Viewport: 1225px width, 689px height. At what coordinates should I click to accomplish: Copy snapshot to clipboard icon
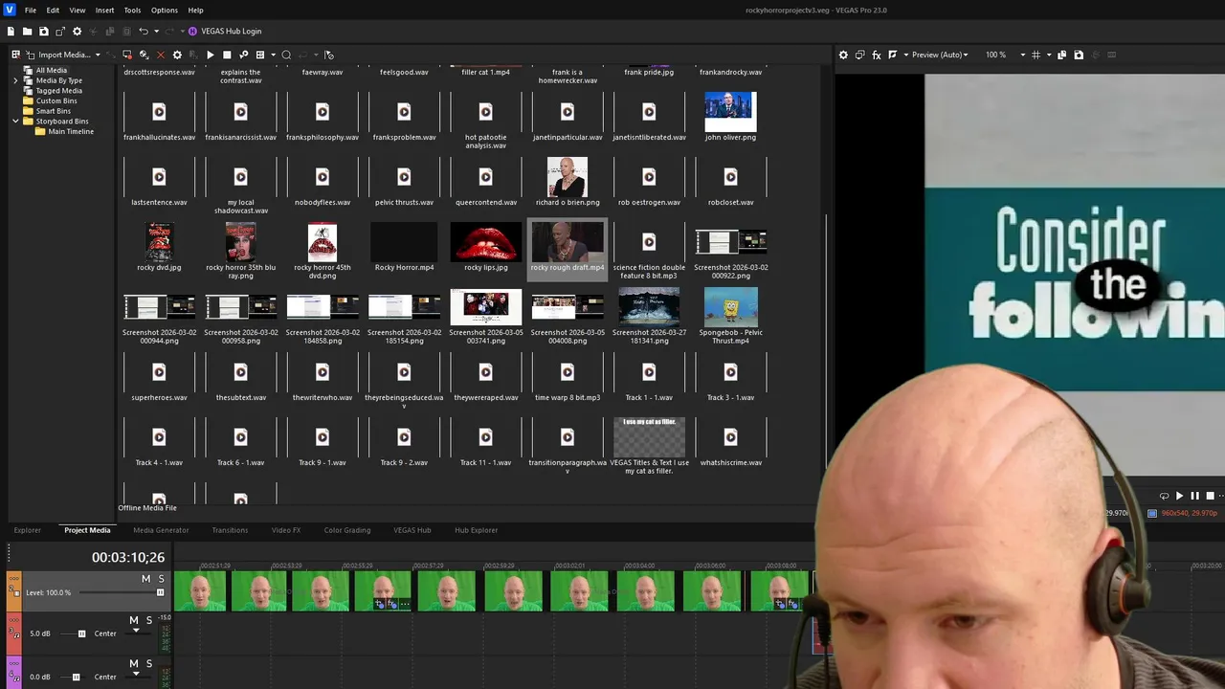[x=1062, y=55]
